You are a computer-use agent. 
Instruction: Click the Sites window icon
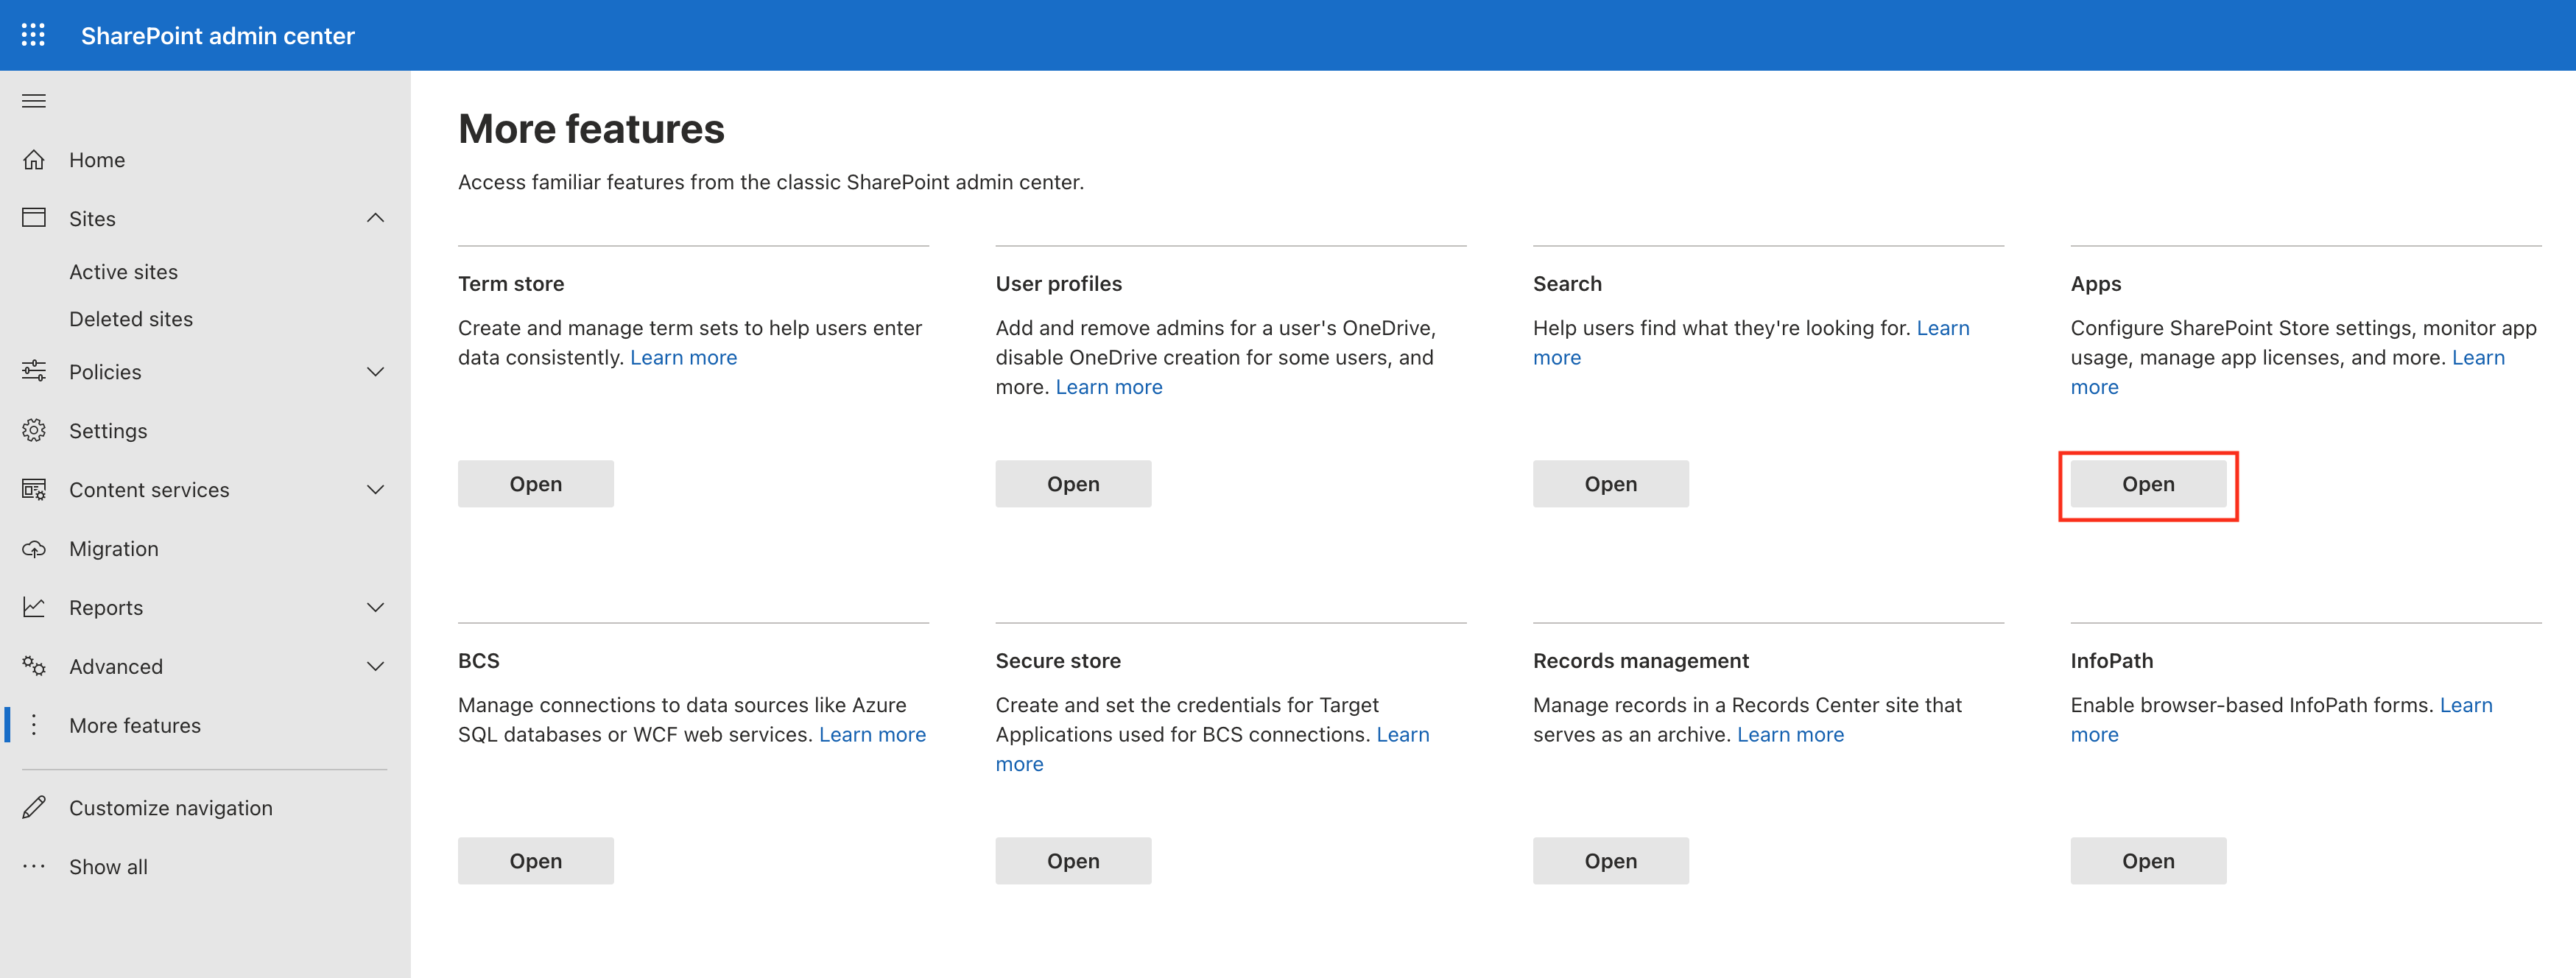(34, 218)
